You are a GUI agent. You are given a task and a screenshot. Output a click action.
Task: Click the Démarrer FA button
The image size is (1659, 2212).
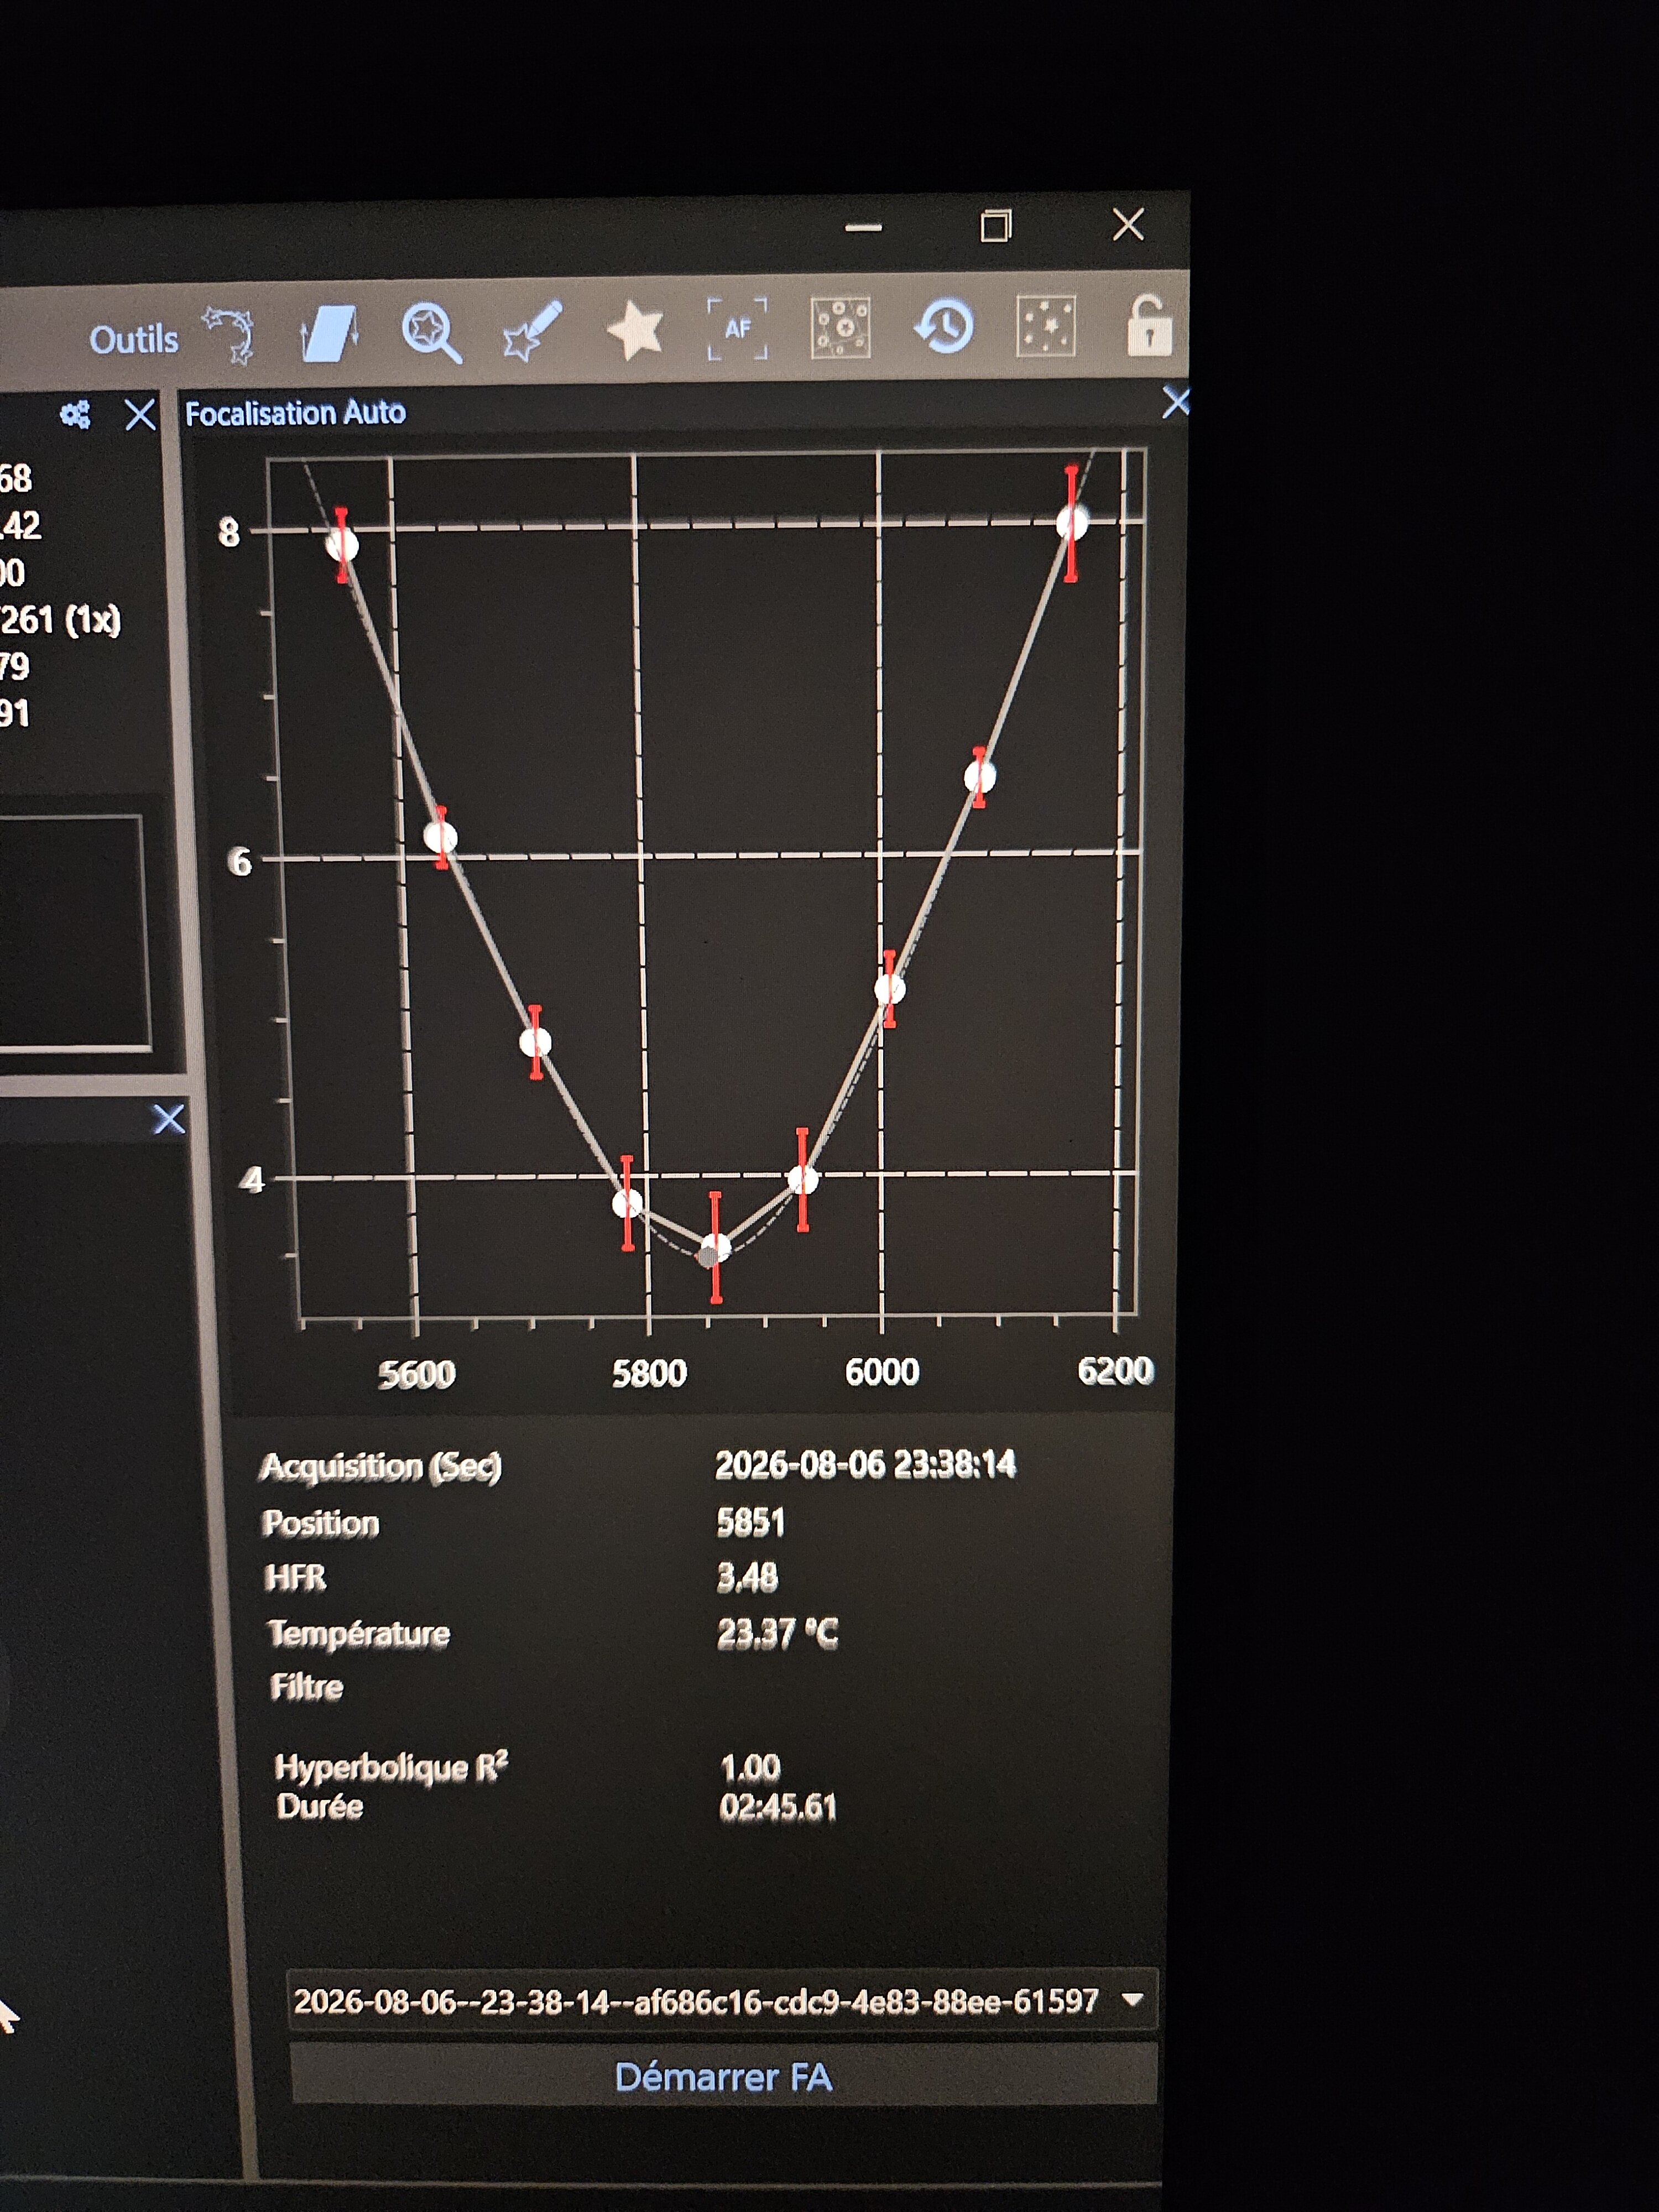click(x=723, y=2077)
